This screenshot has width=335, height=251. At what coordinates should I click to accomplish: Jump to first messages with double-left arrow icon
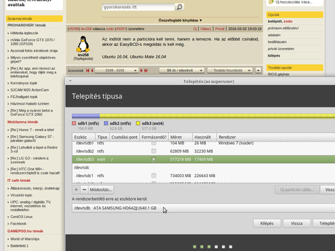[x=88, y=70]
